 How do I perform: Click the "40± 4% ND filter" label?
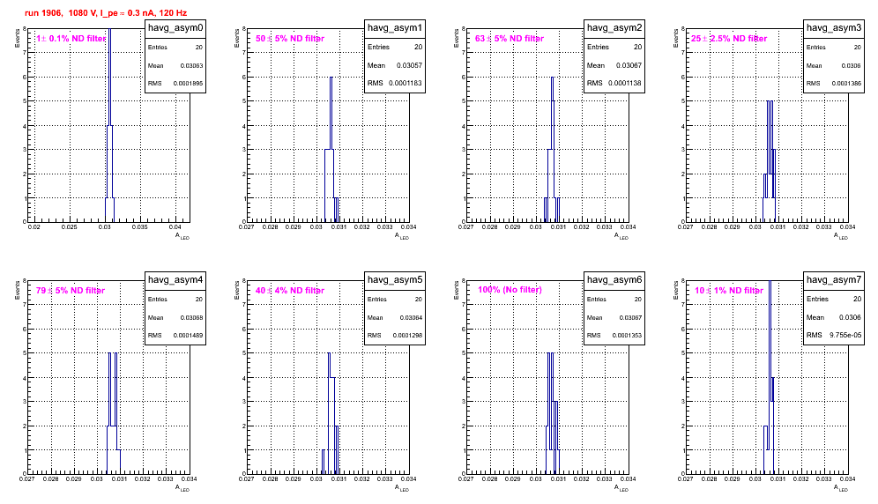click(x=290, y=291)
